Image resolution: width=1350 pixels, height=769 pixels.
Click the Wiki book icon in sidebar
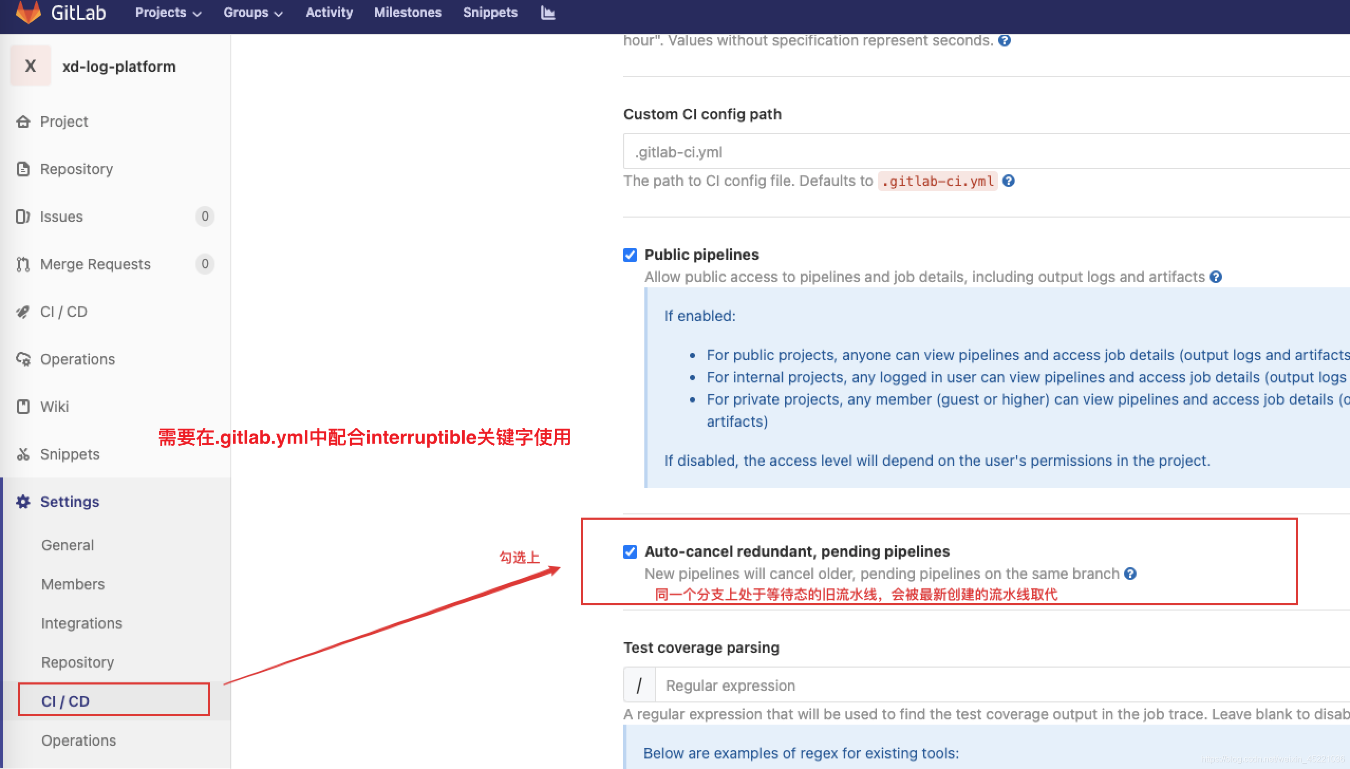pyautogui.click(x=23, y=407)
